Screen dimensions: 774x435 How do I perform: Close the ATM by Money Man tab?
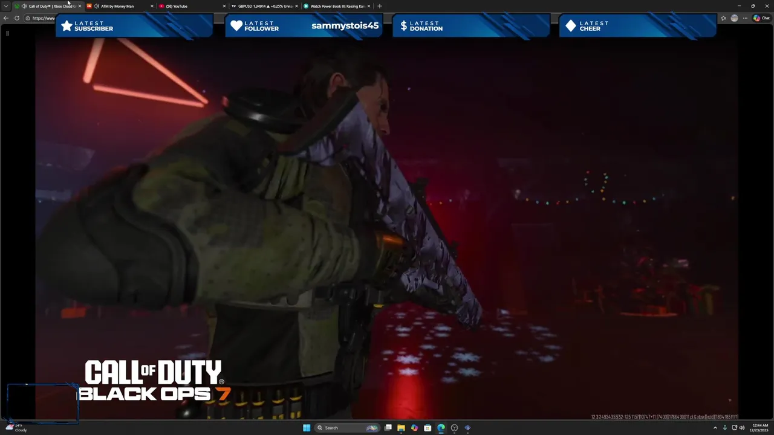(152, 6)
